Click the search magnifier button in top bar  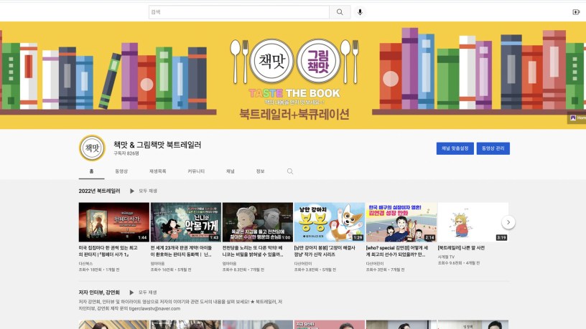click(x=340, y=12)
